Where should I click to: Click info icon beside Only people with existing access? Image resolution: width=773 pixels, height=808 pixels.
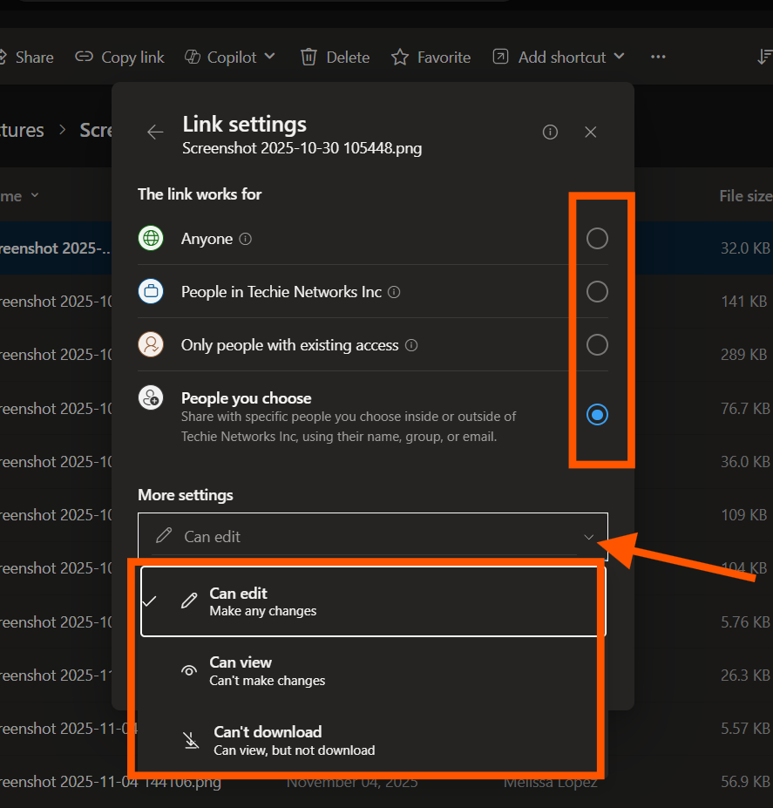coord(411,345)
